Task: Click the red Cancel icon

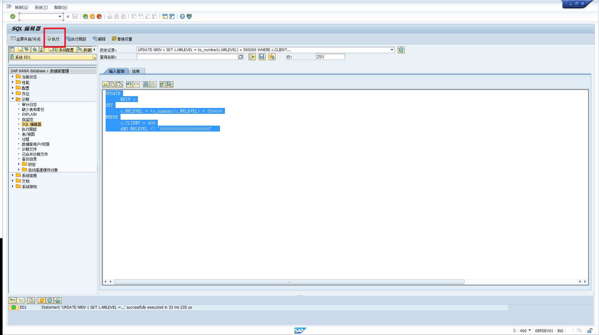Action: pyautogui.click(x=99, y=16)
